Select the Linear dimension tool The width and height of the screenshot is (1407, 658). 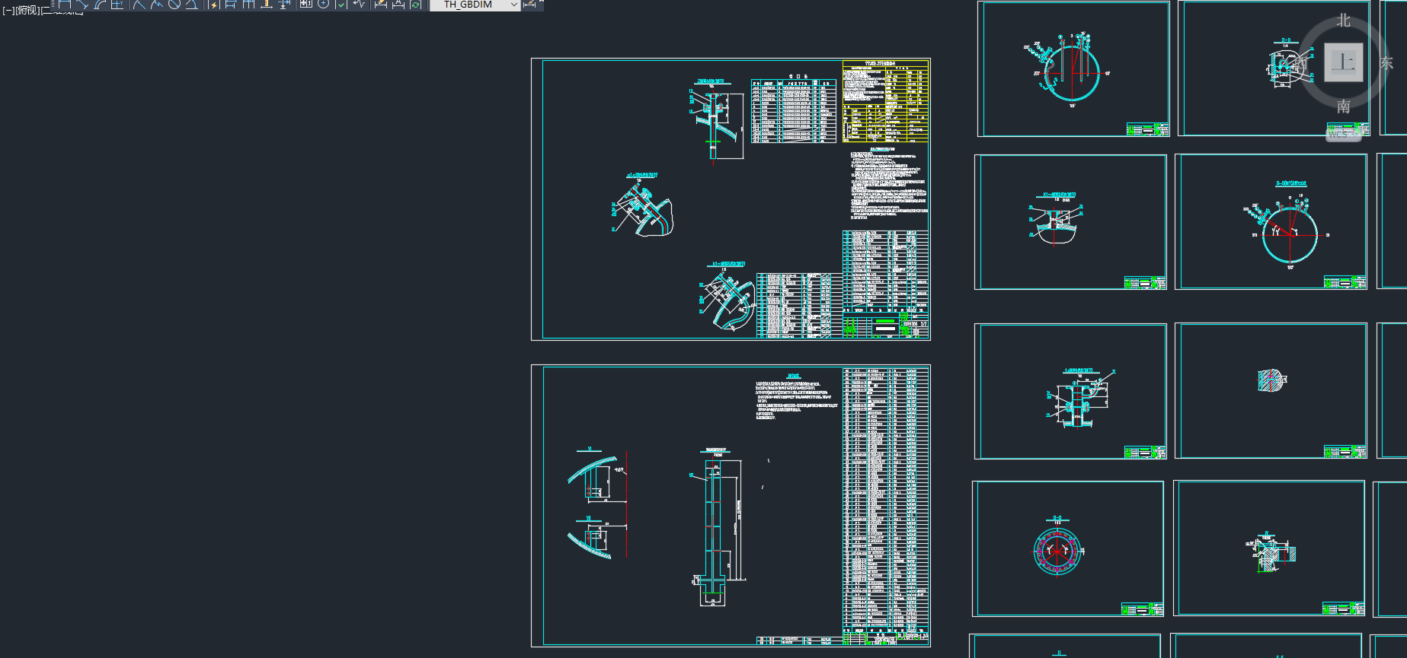click(65, 4)
